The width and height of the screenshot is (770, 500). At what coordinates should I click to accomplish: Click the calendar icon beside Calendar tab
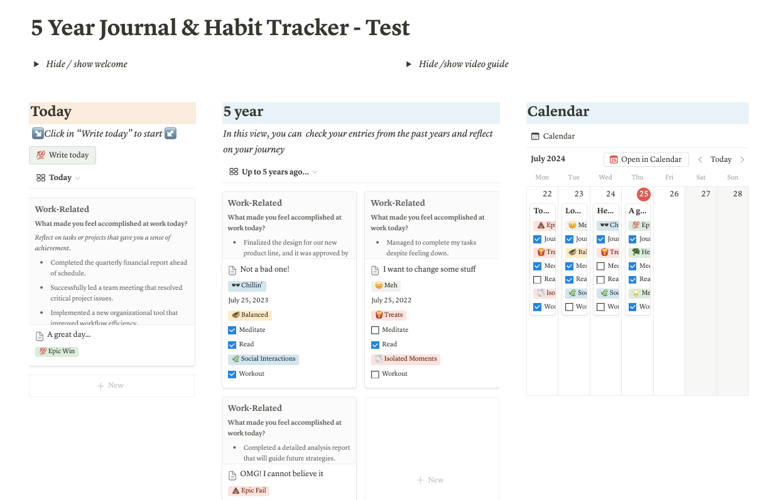coord(535,136)
